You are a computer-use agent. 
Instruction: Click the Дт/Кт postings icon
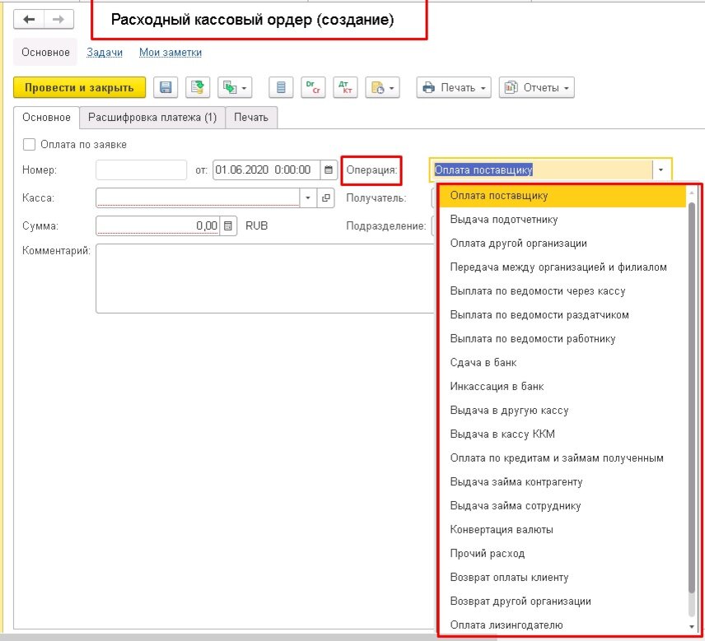click(x=346, y=86)
